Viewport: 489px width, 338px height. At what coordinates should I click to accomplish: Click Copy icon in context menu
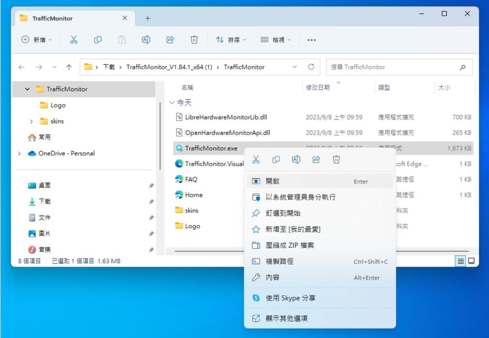pyautogui.click(x=276, y=160)
